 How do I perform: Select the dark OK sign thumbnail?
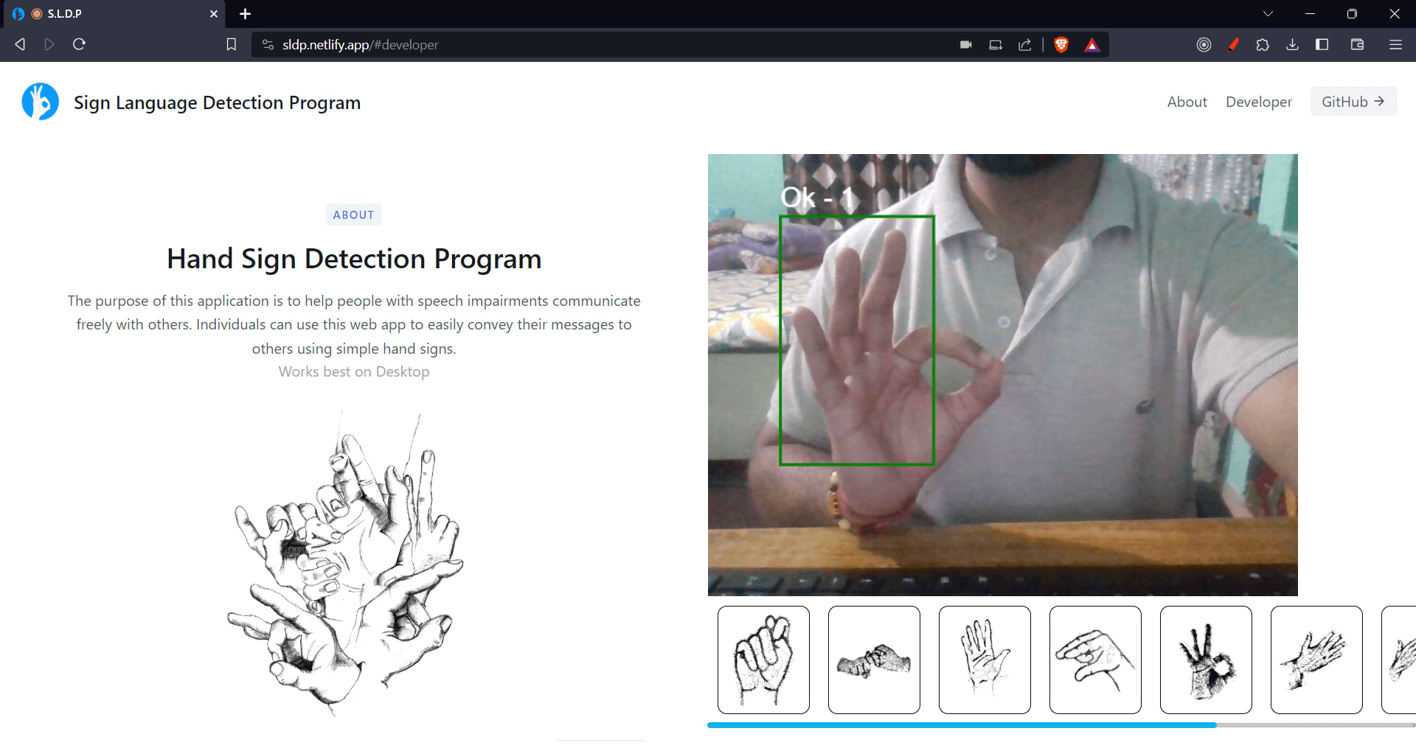(x=1206, y=660)
